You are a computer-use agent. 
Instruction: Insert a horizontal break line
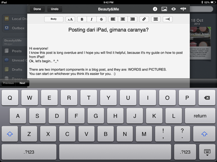pyautogui.click(x=156, y=19)
